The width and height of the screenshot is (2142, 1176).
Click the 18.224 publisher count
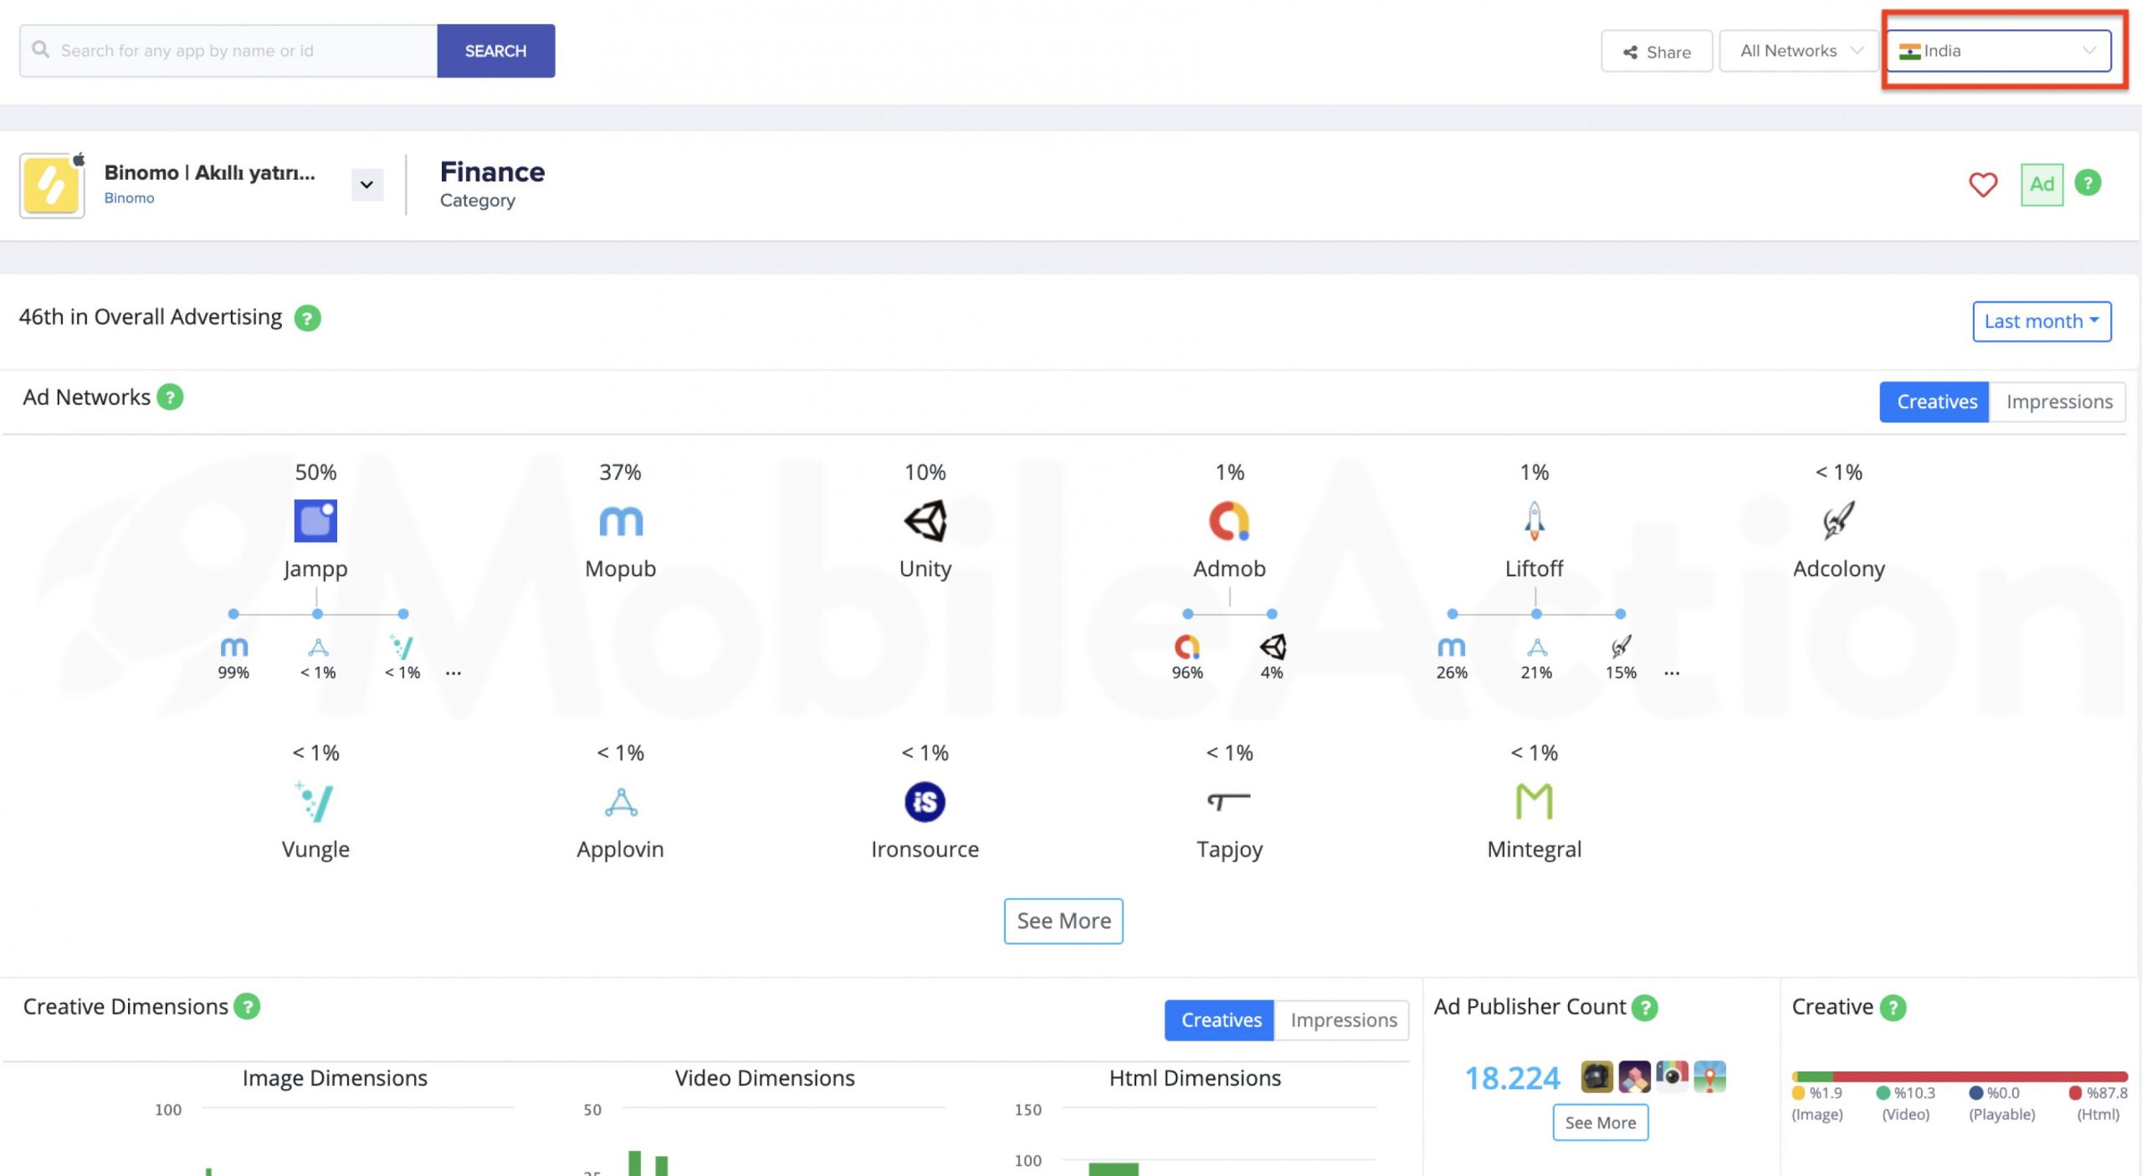click(1512, 1078)
